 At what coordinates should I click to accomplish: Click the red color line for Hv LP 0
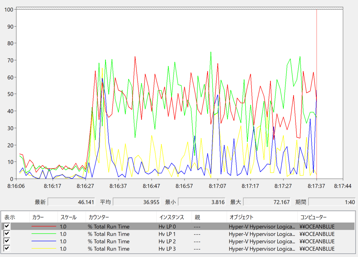[44, 226]
